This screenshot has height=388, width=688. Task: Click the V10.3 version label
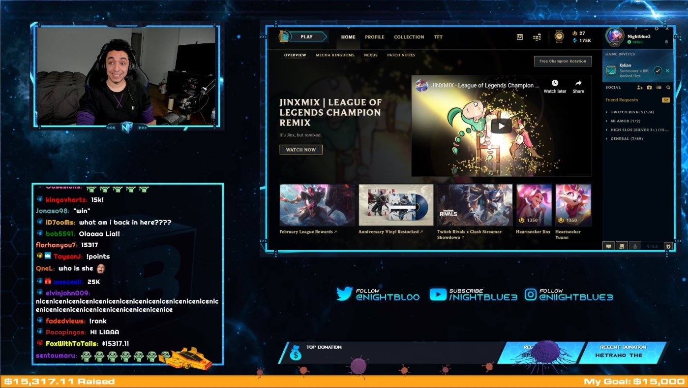652,246
